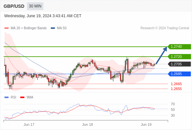This screenshot has height=130, width=192.
Task: Click the RSI 70 level label
Action: pyautogui.click(x=173, y=104)
